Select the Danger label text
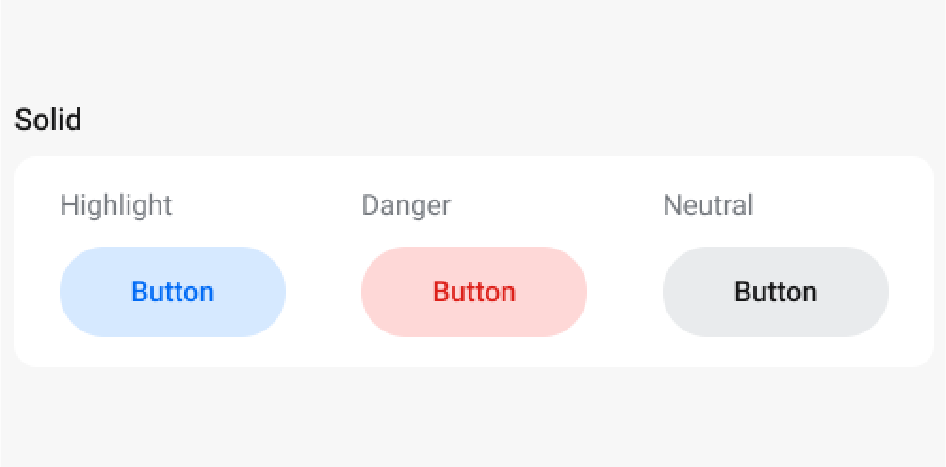946x467 pixels. [406, 205]
